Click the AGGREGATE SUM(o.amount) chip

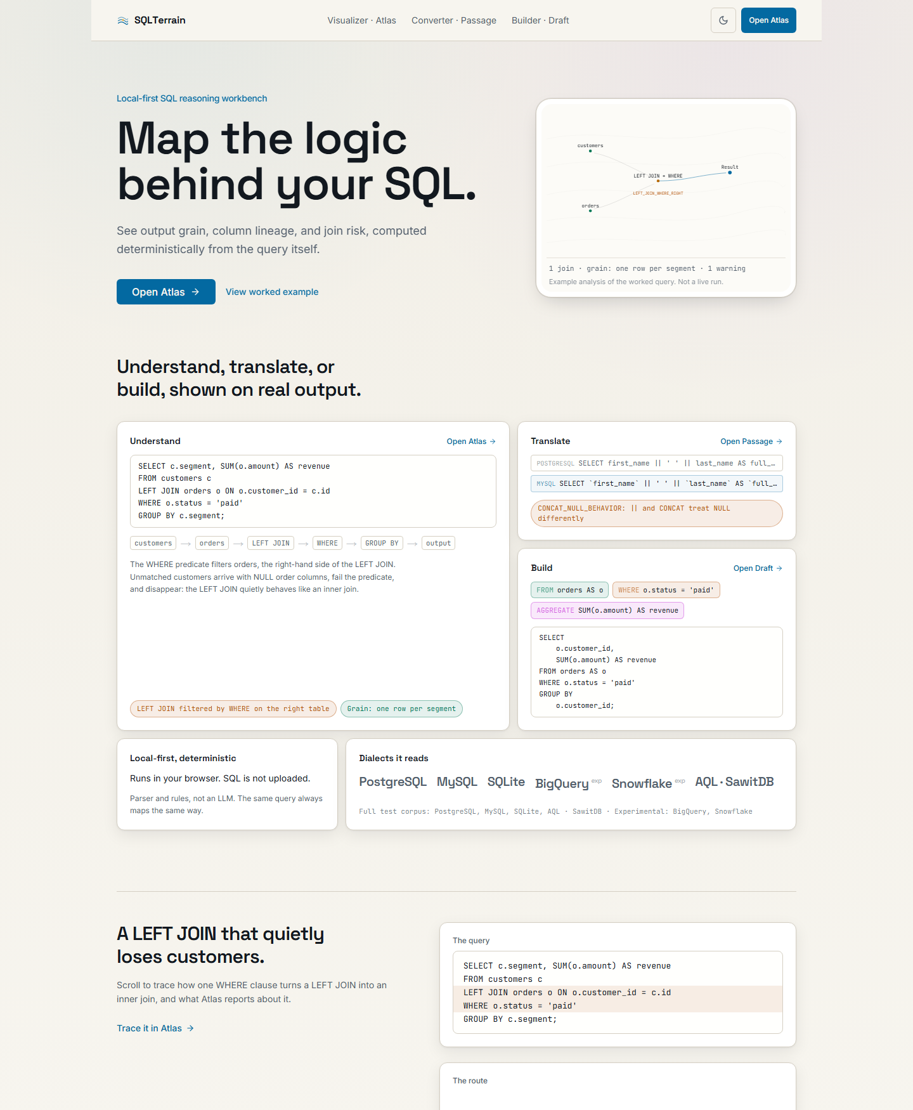click(607, 610)
